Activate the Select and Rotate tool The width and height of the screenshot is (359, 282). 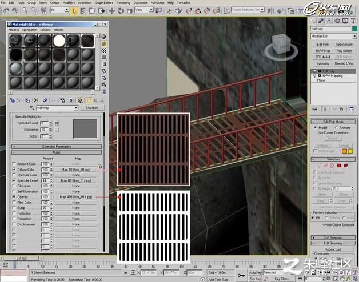(121, 11)
